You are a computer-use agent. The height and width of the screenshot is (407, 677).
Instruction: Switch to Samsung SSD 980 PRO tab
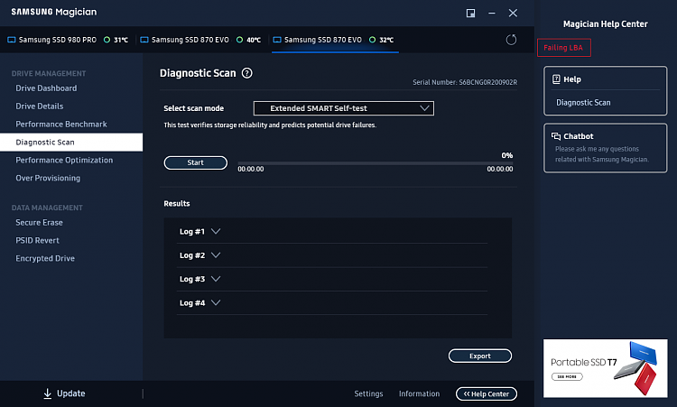68,40
